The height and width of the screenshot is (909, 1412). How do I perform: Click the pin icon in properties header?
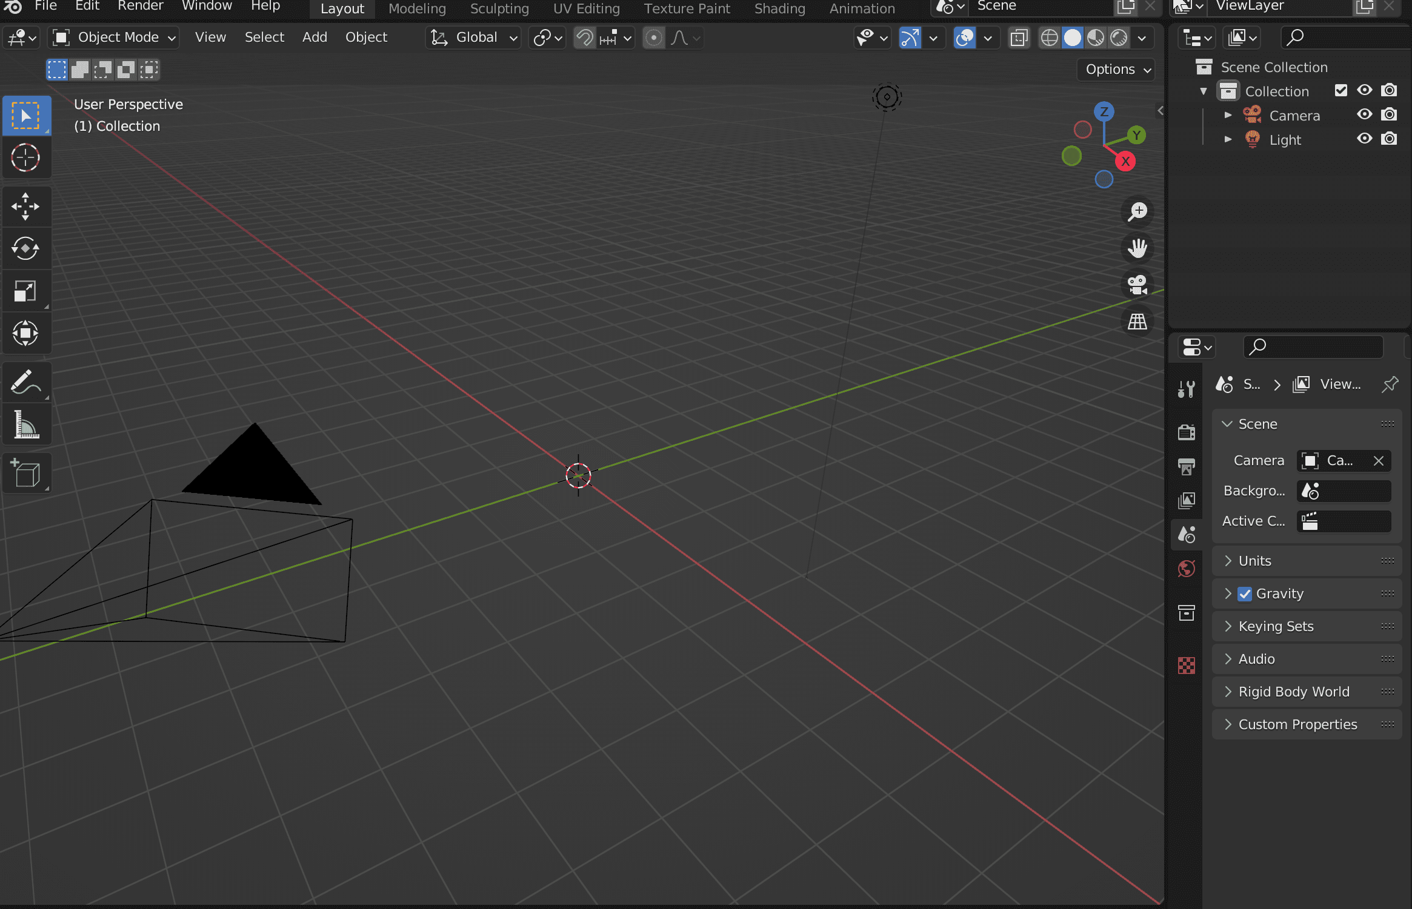pyautogui.click(x=1390, y=384)
